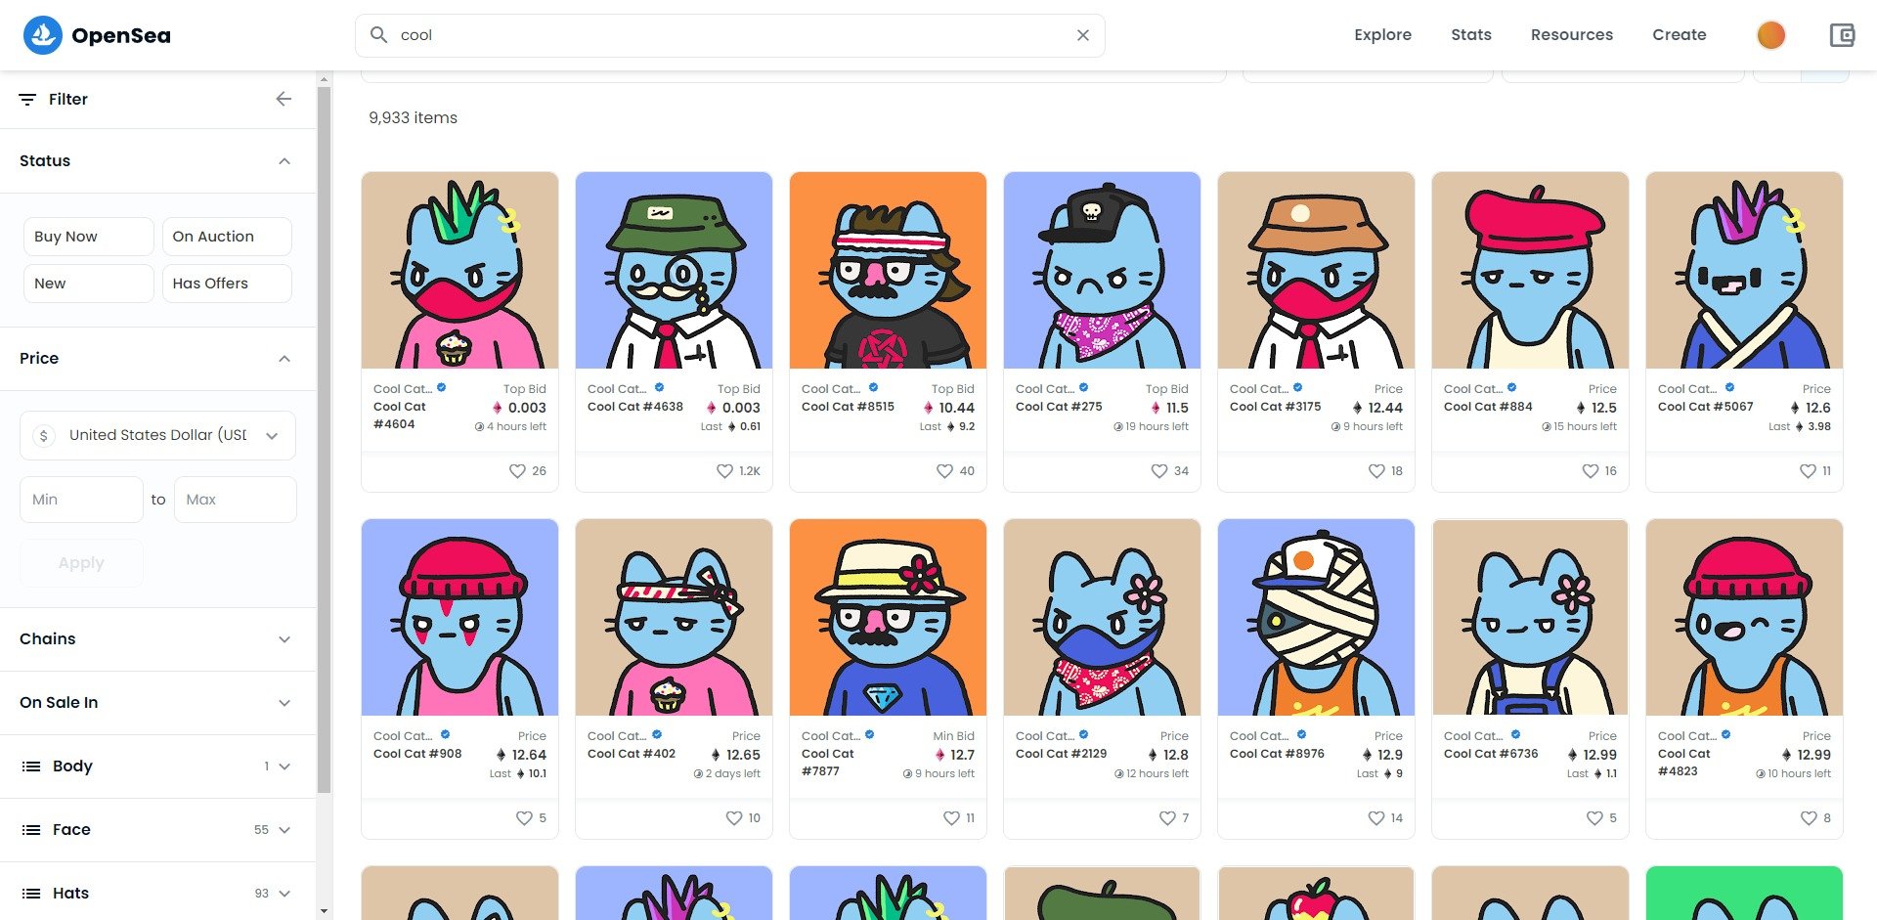Favorite Cool Cat #7877 heart icon
The height and width of the screenshot is (920, 1877).
tap(951, 818)
